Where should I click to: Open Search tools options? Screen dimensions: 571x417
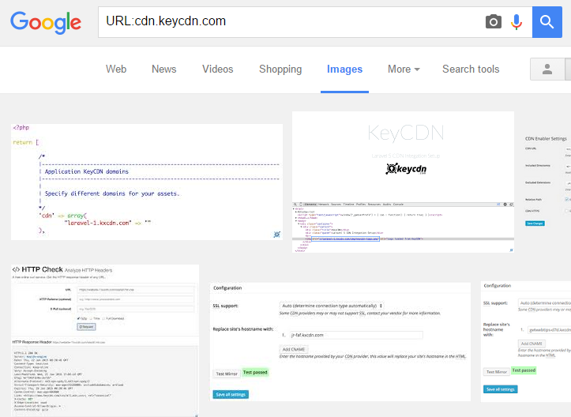click(x=471, y=69)
